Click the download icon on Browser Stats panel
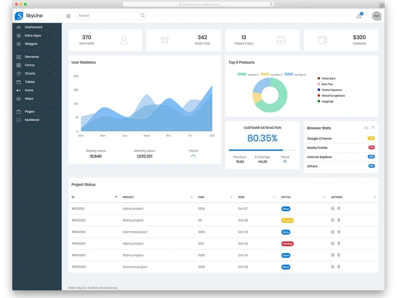The height and width of the screenshot is (298, 397). pyautogui.click(x=366, y=128)
